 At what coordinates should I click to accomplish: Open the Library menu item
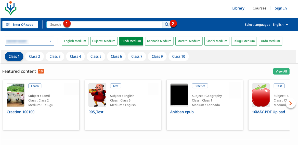click(238, 8)
